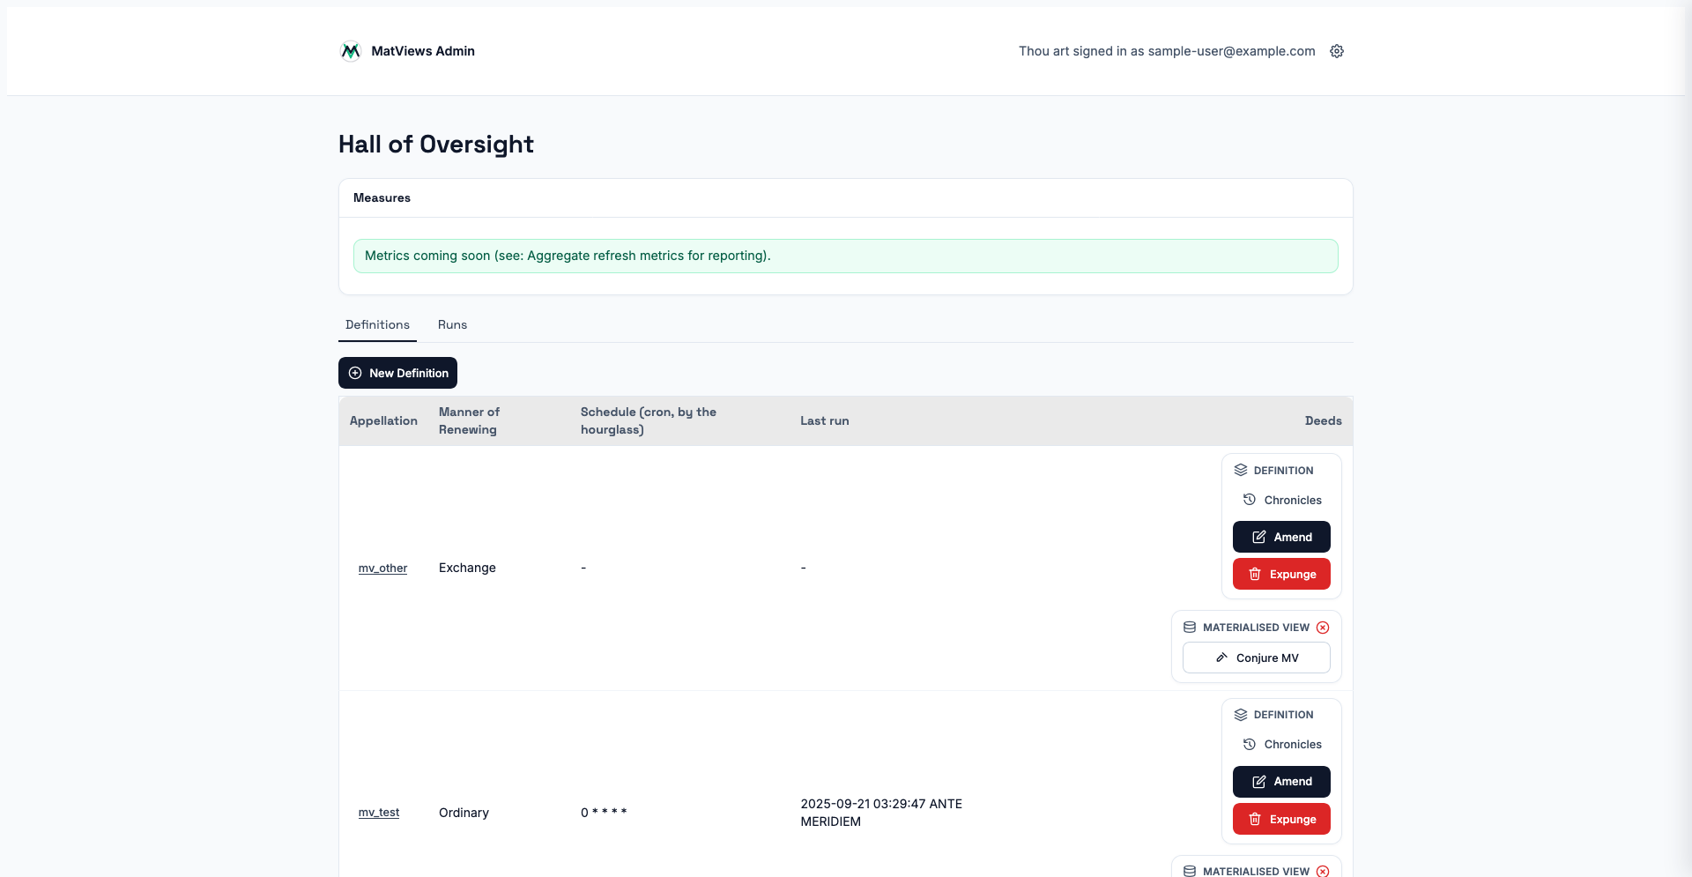
Task: Open the mv_other definition link
Action: (x=382, y=569)
